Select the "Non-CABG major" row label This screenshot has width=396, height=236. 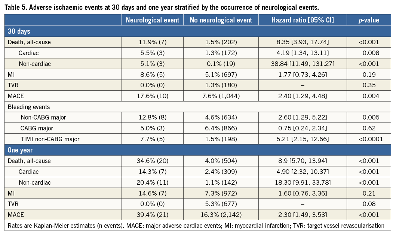43,118
